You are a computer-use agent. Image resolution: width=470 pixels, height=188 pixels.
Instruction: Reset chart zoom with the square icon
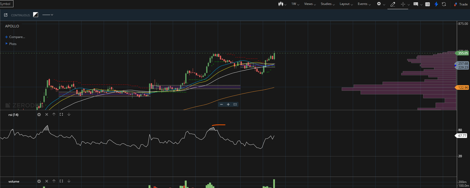pos(235,104)
